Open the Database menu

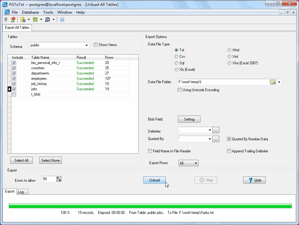point(30,12)
